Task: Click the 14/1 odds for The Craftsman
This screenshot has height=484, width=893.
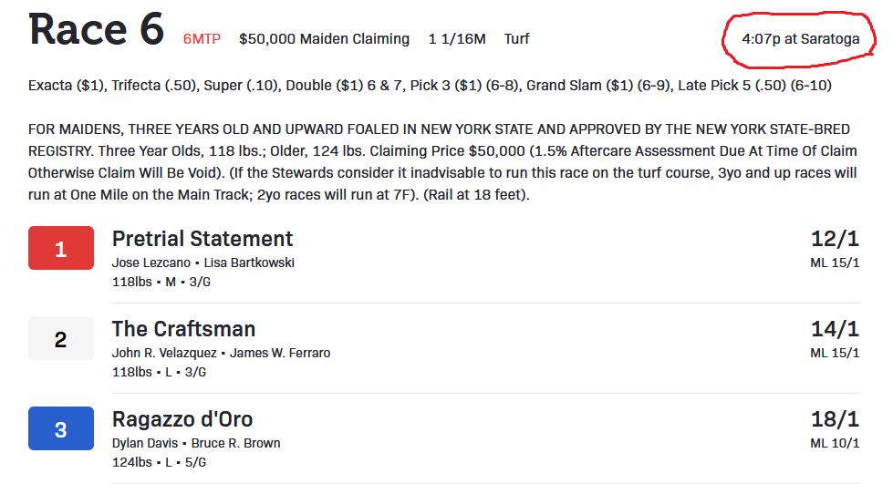Action: [835, 329]
